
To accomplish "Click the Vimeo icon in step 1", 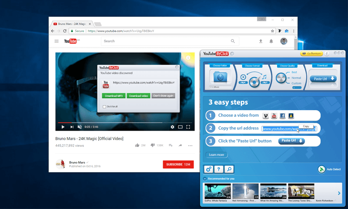I will [265, 116].
